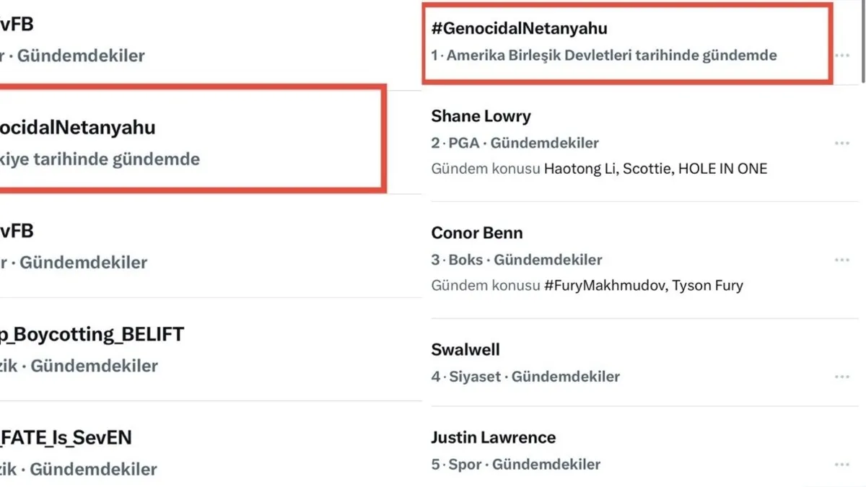Open more options for Shane Lowry trend
This screenshot has width=866, height=487.
pos(841,144)
